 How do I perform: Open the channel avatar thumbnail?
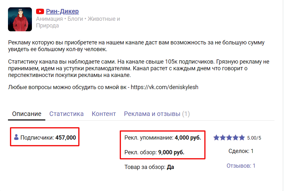tap(20, 19)
